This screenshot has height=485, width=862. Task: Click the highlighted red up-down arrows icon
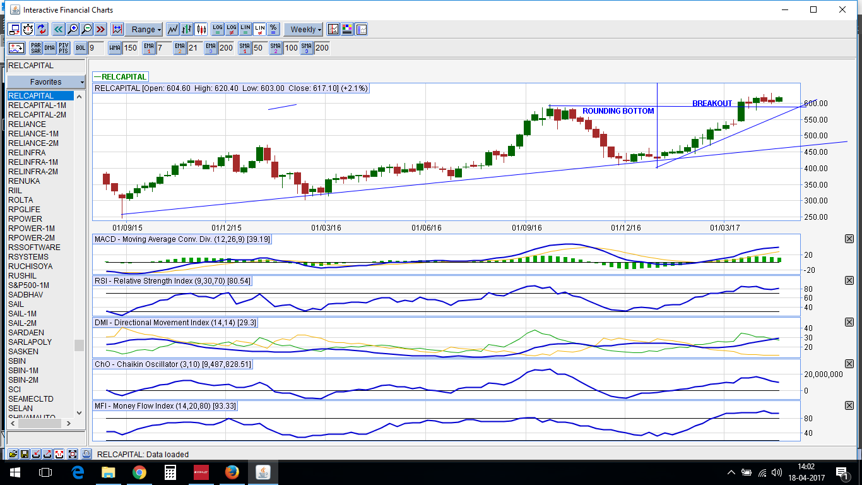point(59,453)
